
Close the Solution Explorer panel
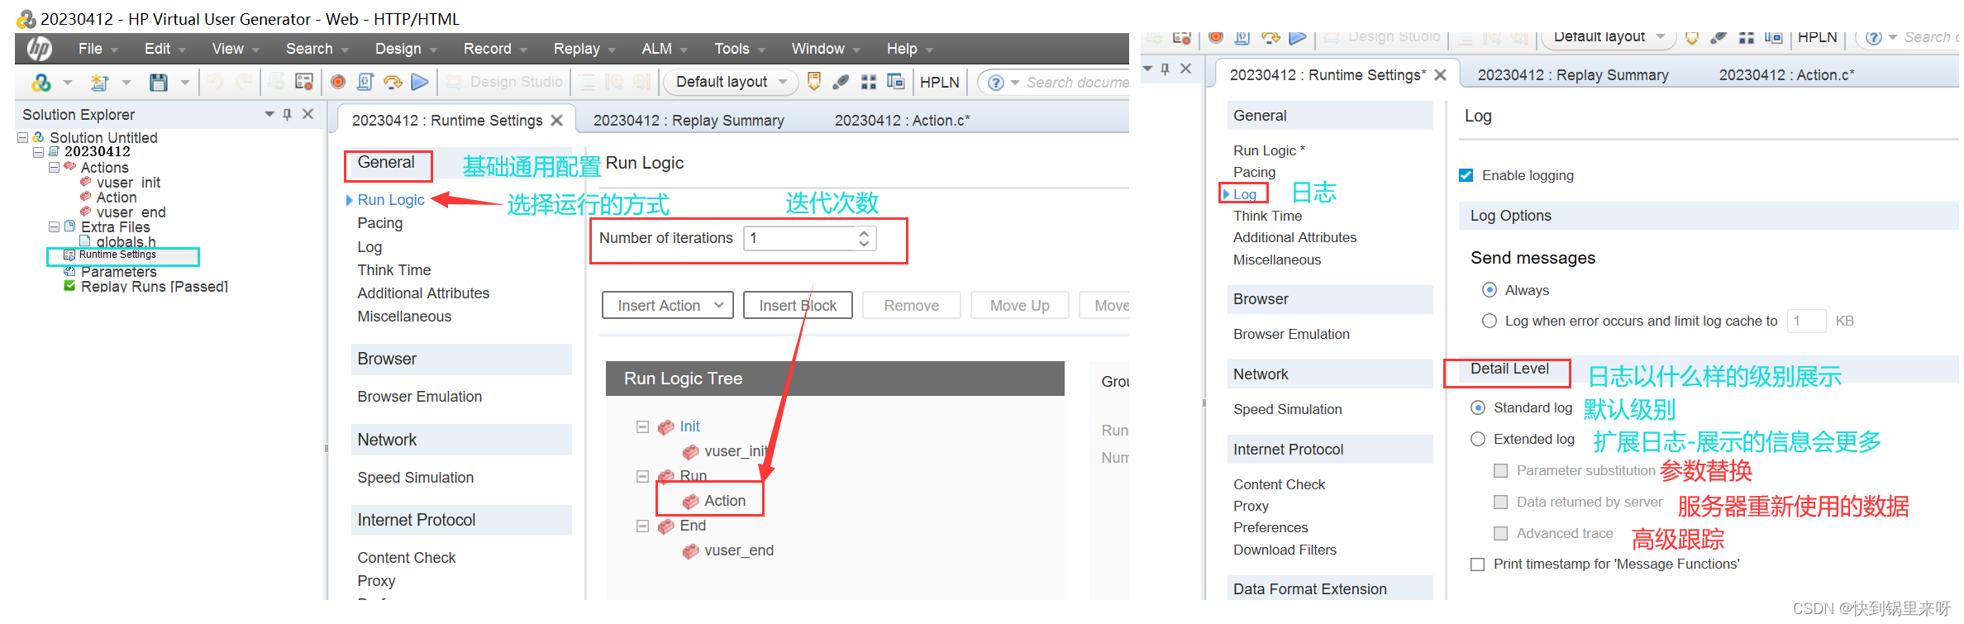click(x=308, y=114)
